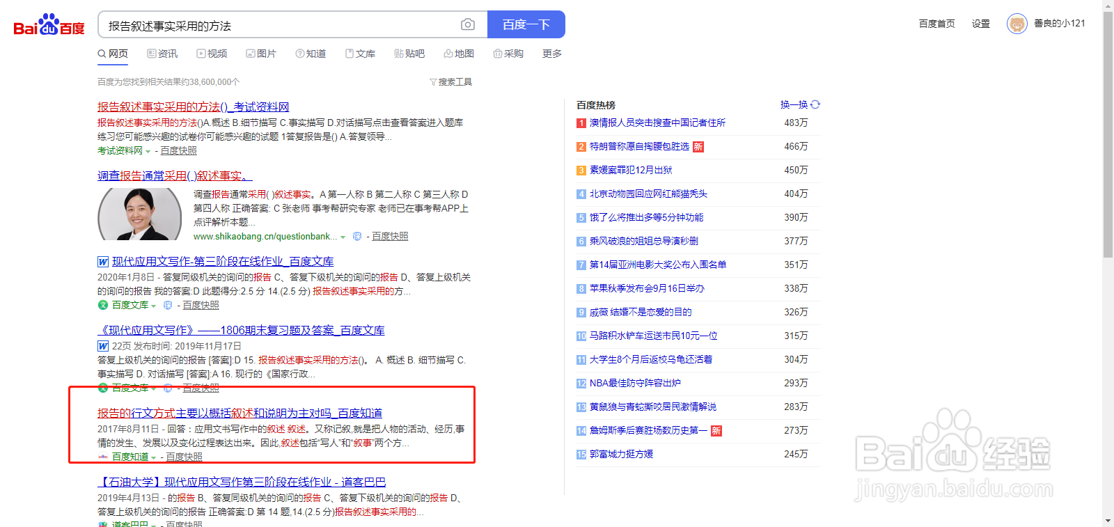The width and height of the screenshot is (1114, 527).
Task: Select the 网页 tab
Action: point(113,54)
